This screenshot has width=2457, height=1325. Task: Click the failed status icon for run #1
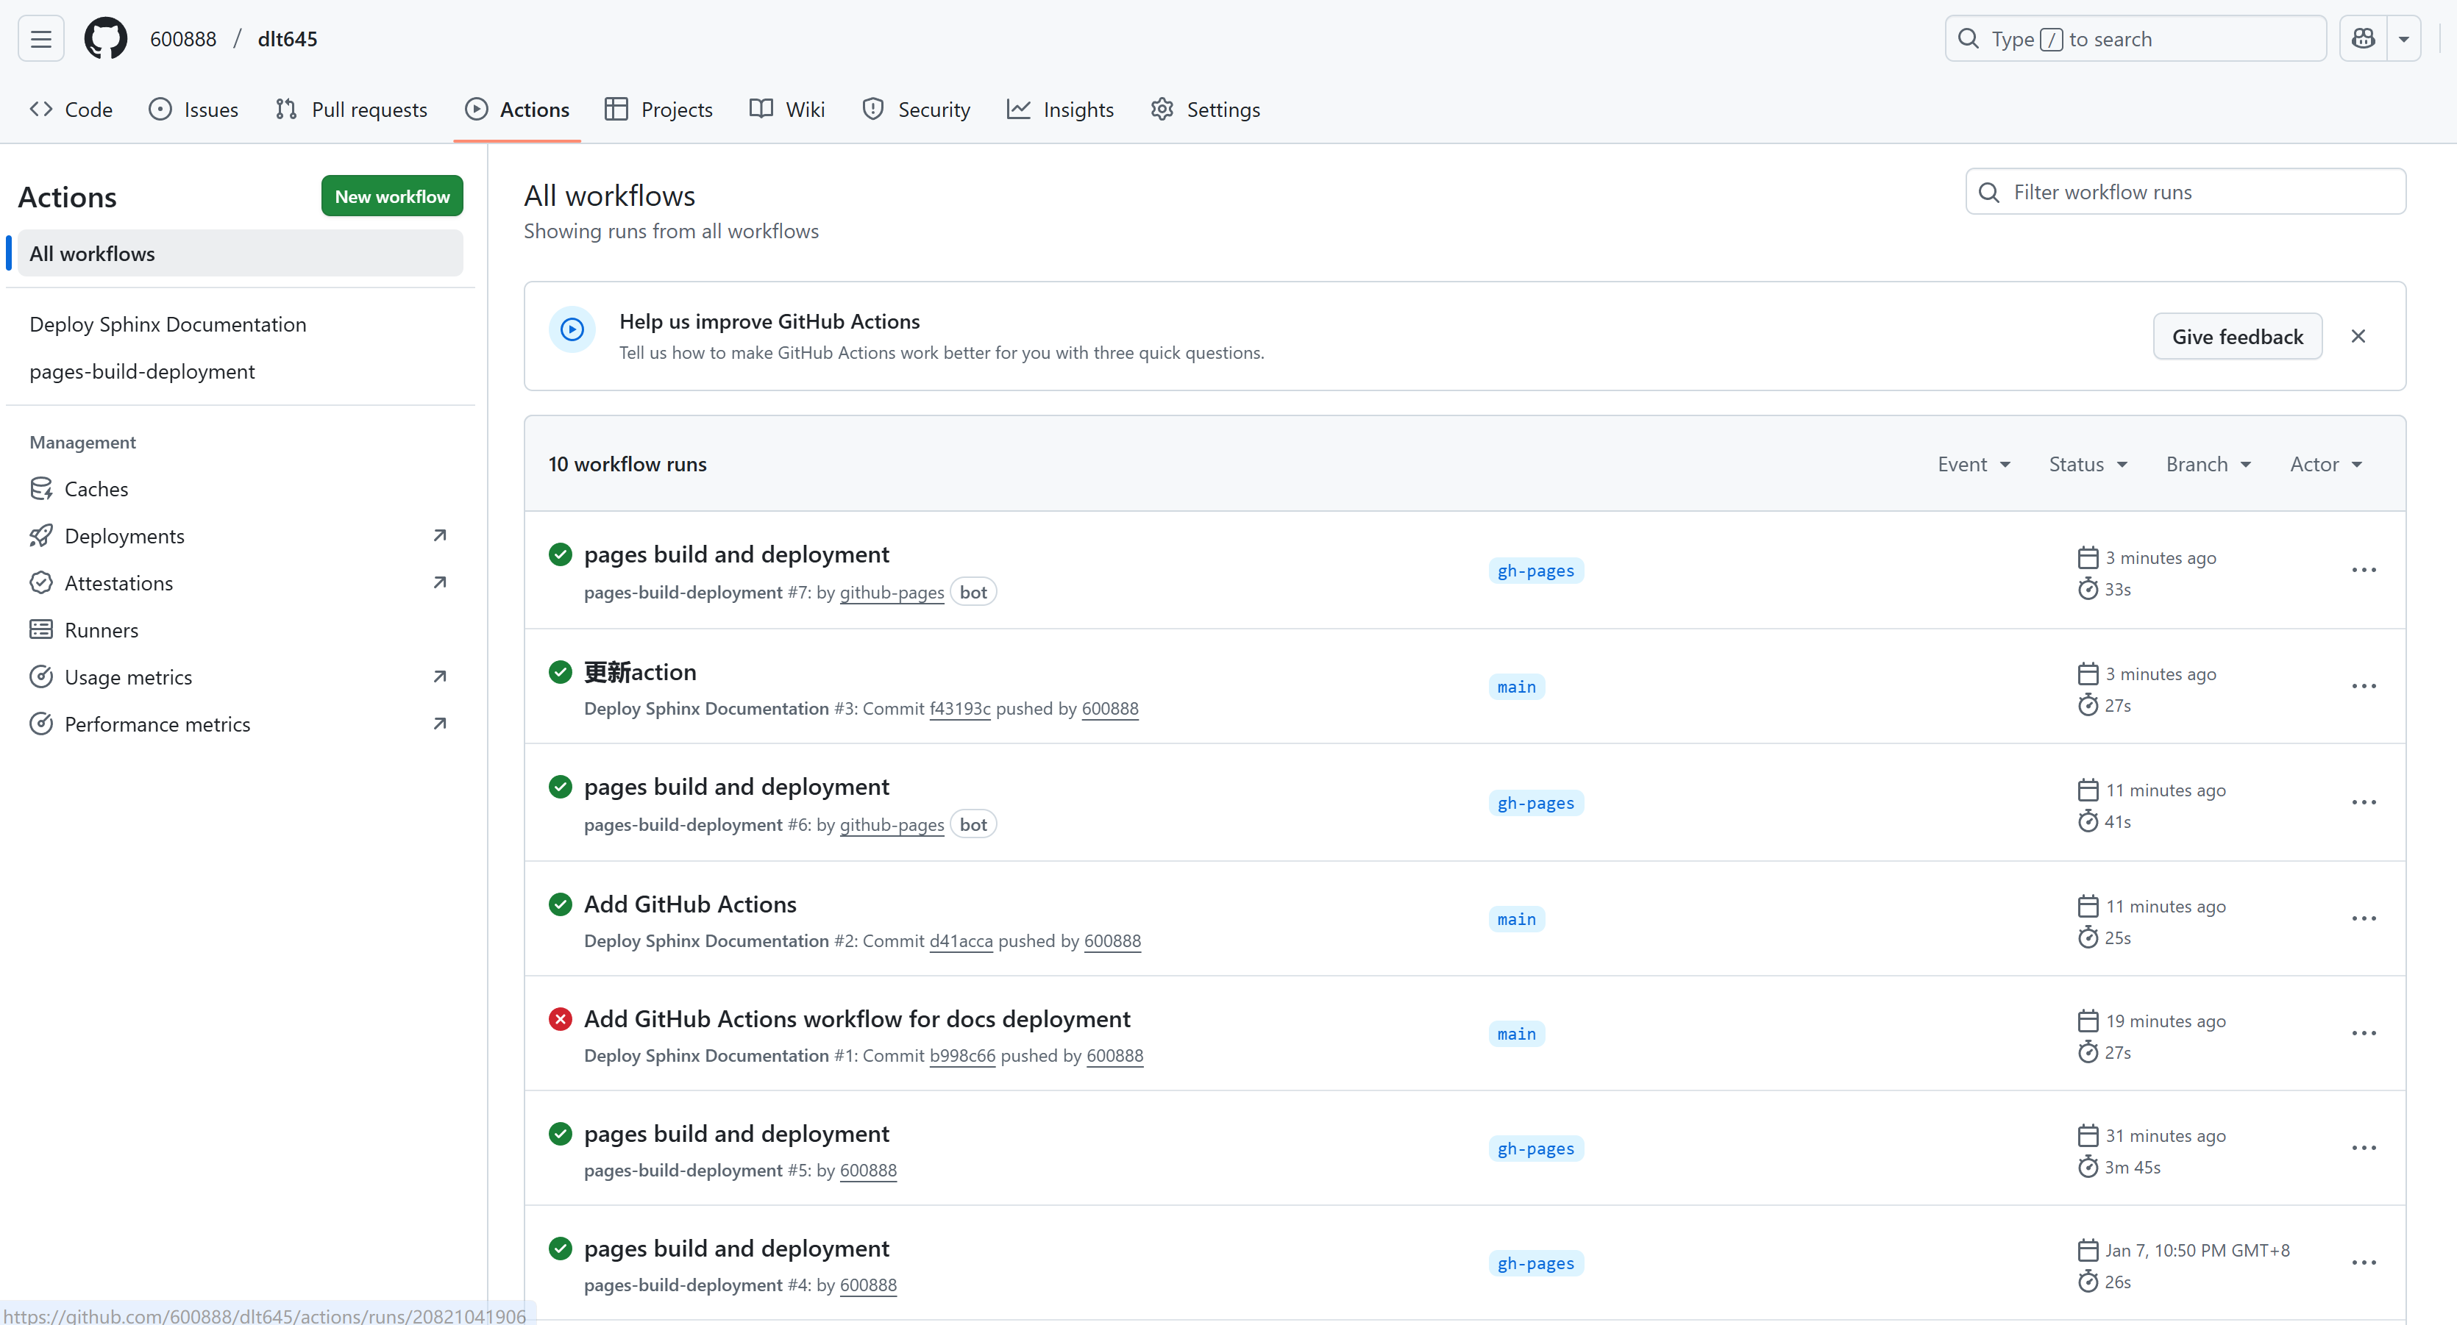(x=560, y=1019)
